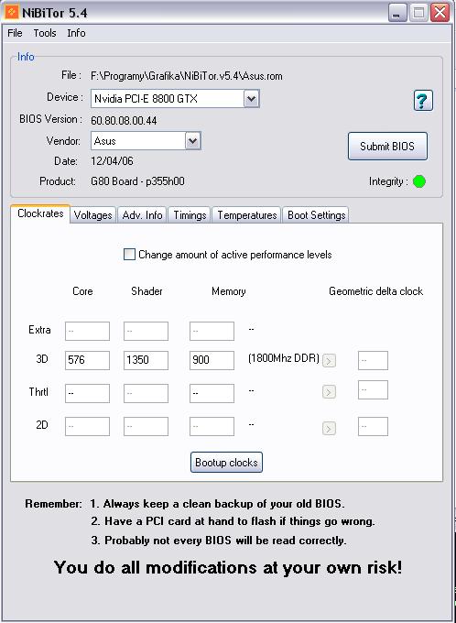This screenshot has height=623, width=456.
Task: Open the Info menu
Action: (76, 33)
